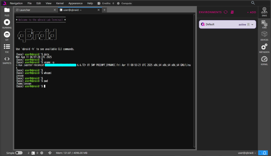Open the Kernel menu
Image resolution: width=271 pixels, height=156 pixels.
[x=60, y=3]
